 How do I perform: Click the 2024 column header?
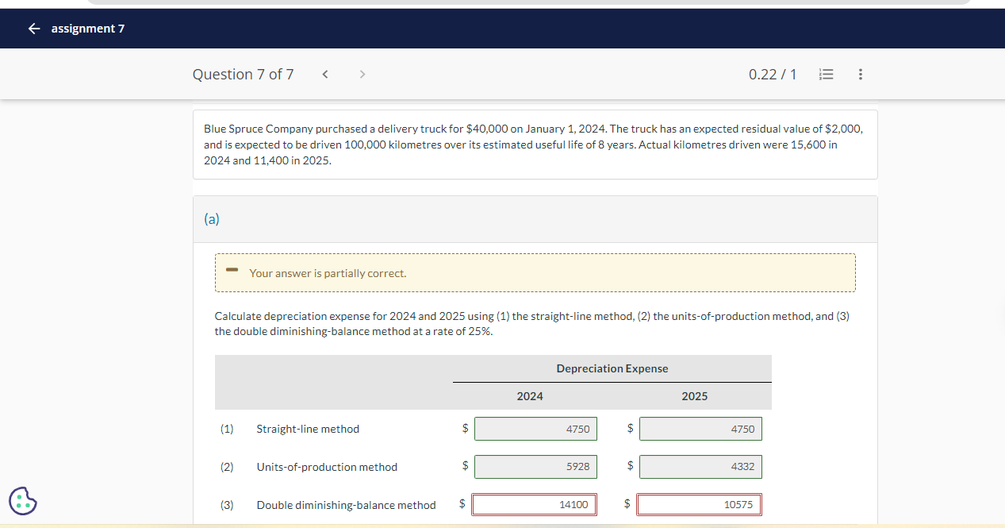coord(530,396)
